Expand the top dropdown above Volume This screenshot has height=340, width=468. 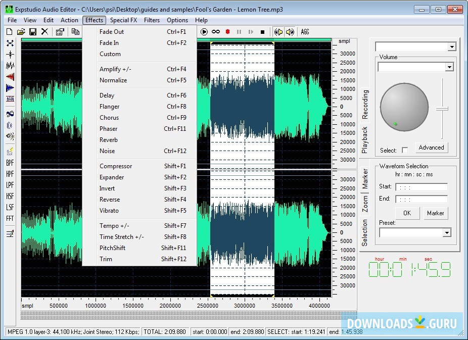tap(452, 47)
